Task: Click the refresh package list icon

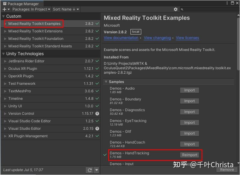Action: pyautogui.click(x=90, y=170)
